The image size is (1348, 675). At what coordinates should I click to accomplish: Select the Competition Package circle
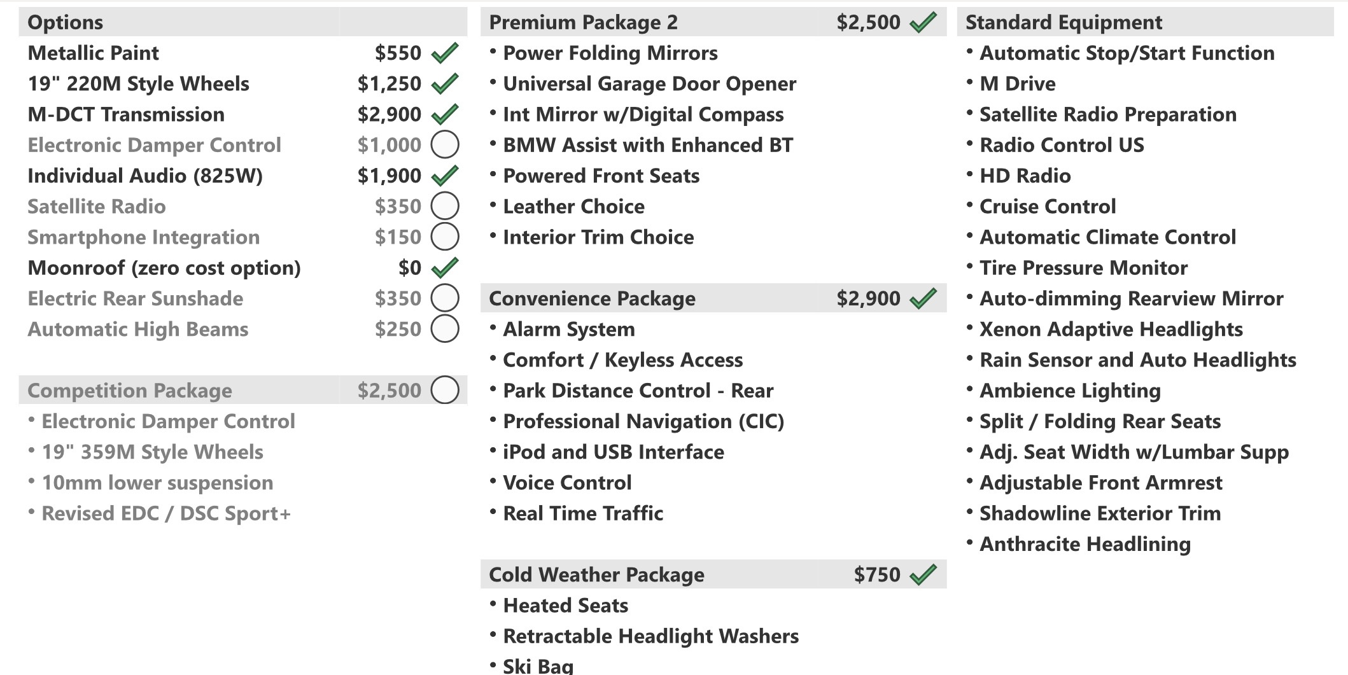pyautogui.click(x=445, y=390)
